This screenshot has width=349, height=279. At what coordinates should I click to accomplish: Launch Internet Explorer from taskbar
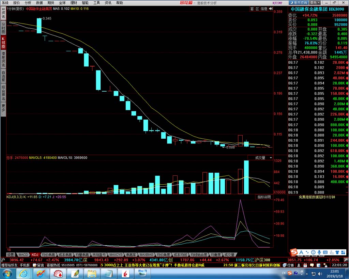24,274
